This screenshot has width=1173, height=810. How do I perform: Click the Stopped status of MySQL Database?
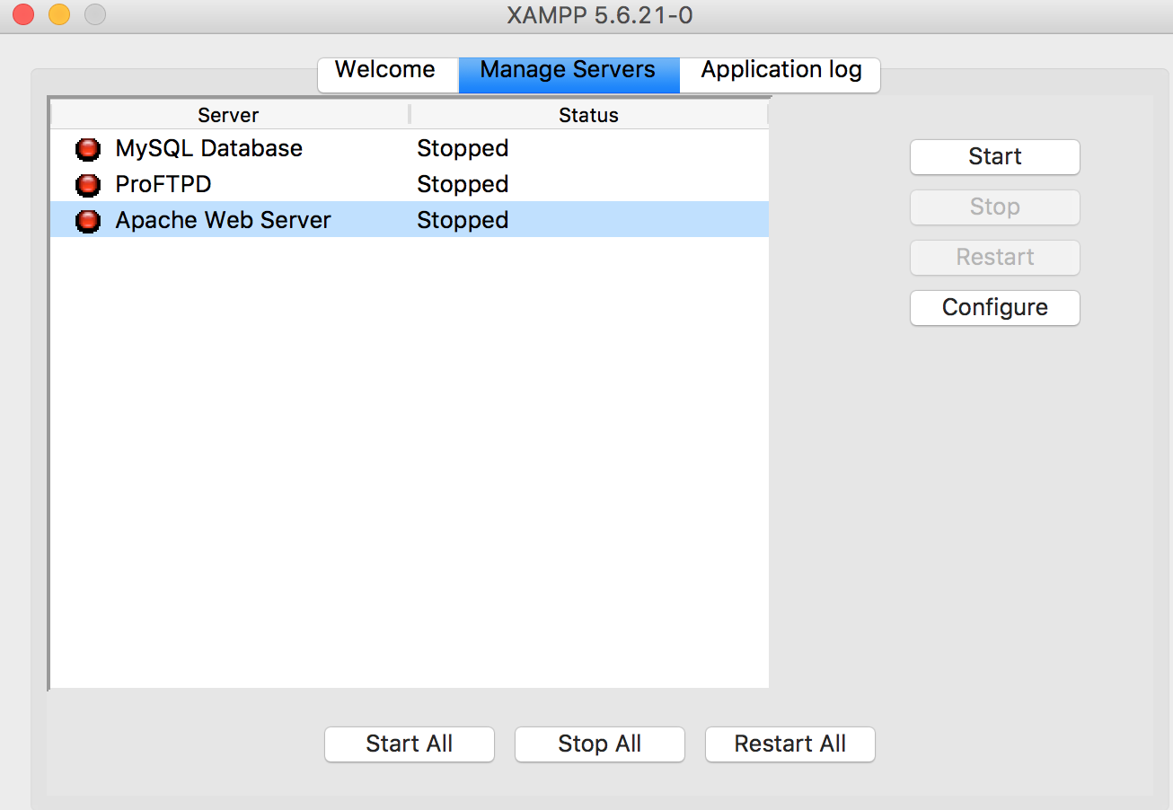[463, 148]
